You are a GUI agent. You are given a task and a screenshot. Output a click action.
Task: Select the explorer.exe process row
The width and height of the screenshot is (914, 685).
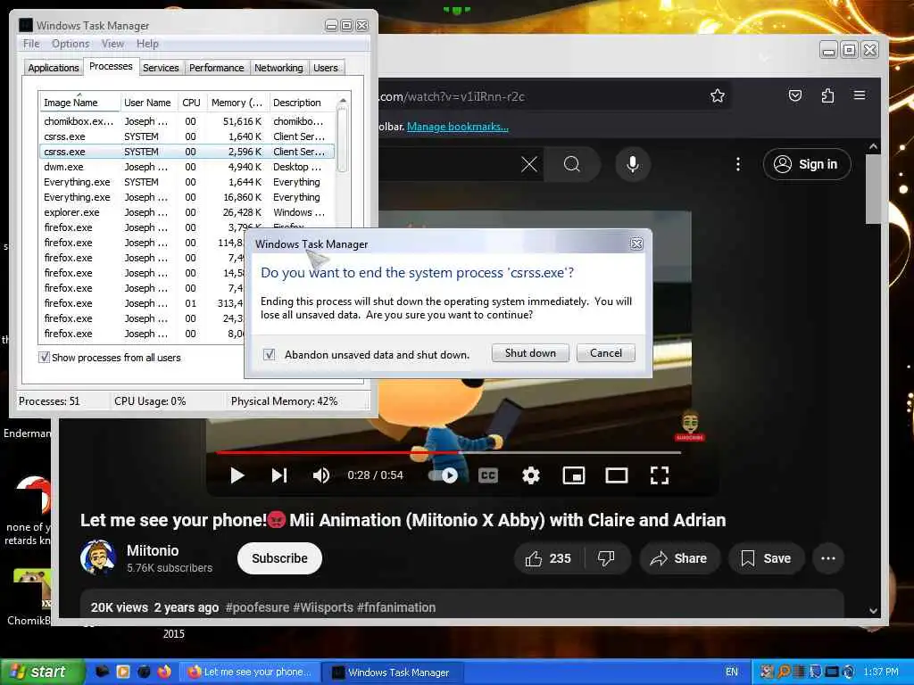[x=187, y=212]
